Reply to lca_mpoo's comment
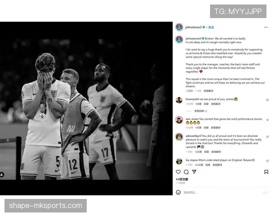271x217 pixels. (x=208, y=165)
